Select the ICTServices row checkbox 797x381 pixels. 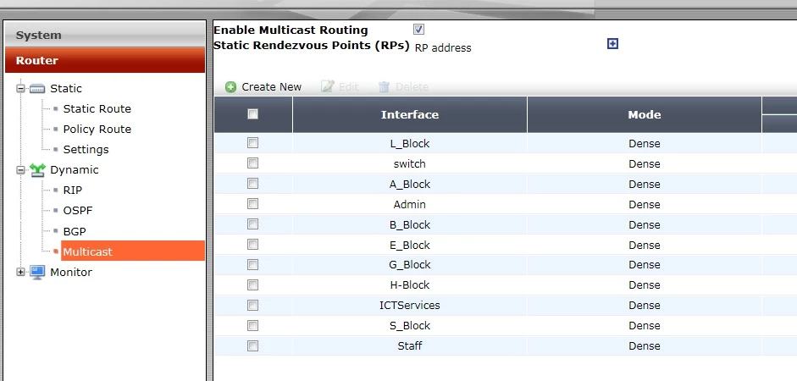[x=252, y=306]
